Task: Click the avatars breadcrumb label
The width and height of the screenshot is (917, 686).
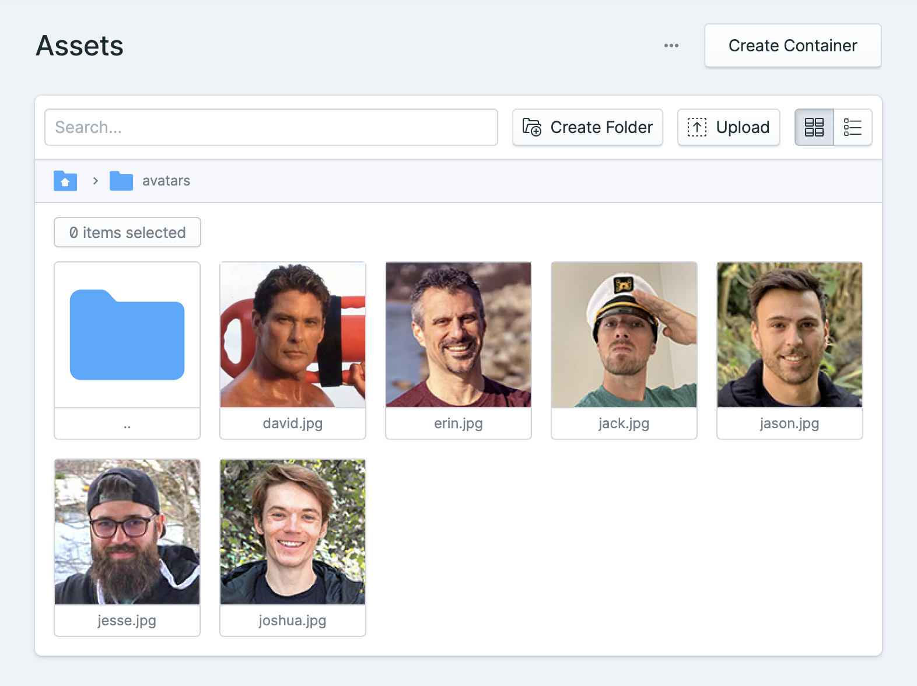Action: coord(166,181)
